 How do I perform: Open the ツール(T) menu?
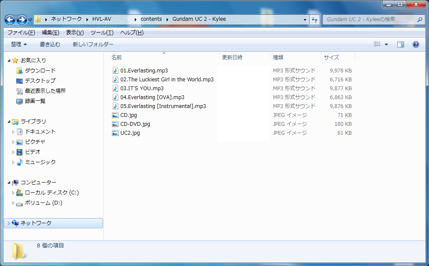point(102,33)
